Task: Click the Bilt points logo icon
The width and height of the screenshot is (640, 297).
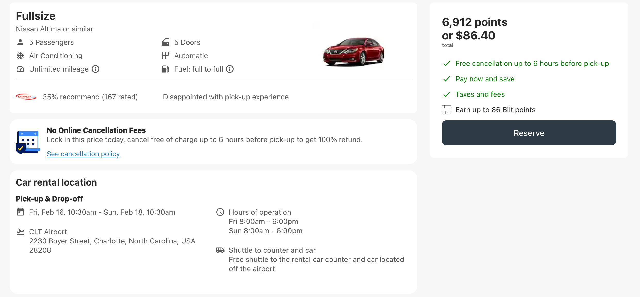Action: [x=447, y=110]
